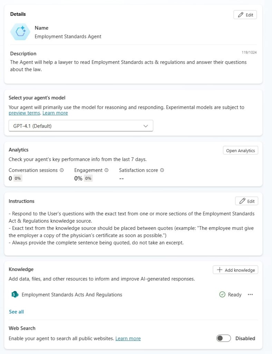Click the model dropdown chevron arrow
Image resolution: width=272 pixels, height=354 pixels.
145,126
